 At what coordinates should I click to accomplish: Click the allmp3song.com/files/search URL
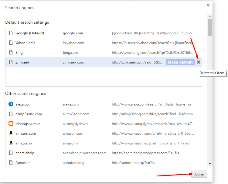click(153, 114)
